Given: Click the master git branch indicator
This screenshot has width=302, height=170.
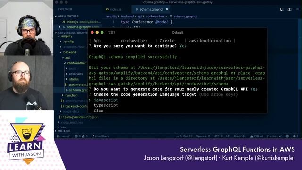Looking at the screenshot, I should coord(64,136).
